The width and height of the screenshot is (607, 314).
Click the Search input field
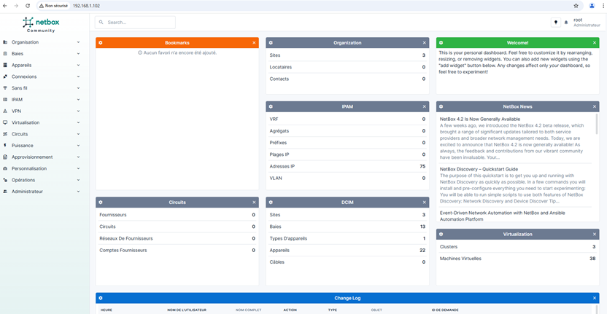pyautogui.click(x=135, y=23)
